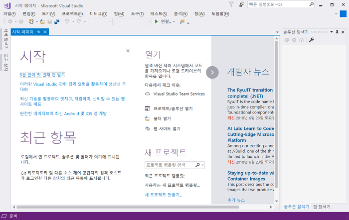Click the start page horizontal scrollbar thumb

(128, 207)
